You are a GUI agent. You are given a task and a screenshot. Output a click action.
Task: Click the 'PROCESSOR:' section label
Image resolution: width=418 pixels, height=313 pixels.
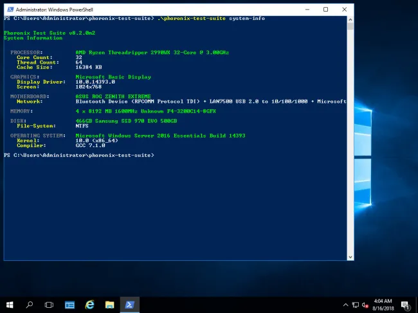coord(26,53)
